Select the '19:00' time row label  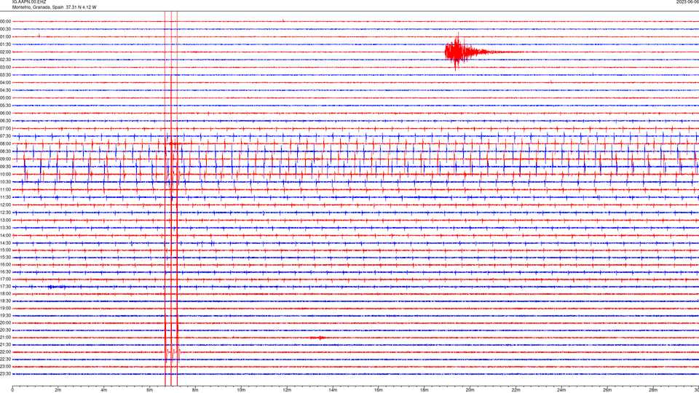(5, 309)
